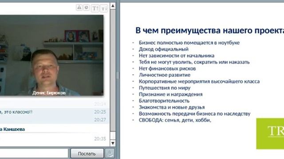Focus the chat message input field
This screenshot has width=284, height=159.
click(34, 153)
